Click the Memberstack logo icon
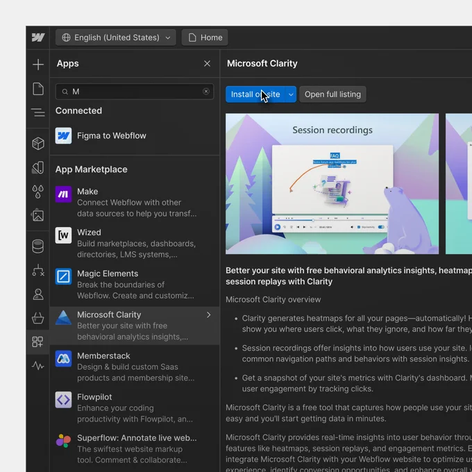Image resolution: width=472 pixels, height=472 pixels. [63, 359]
